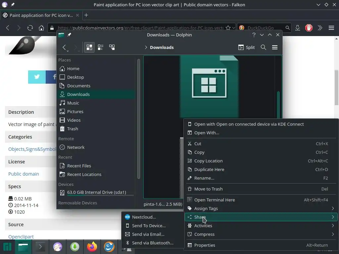339x254 pixels.
Task: Open new tab with plus button
Action: point(86,15)
